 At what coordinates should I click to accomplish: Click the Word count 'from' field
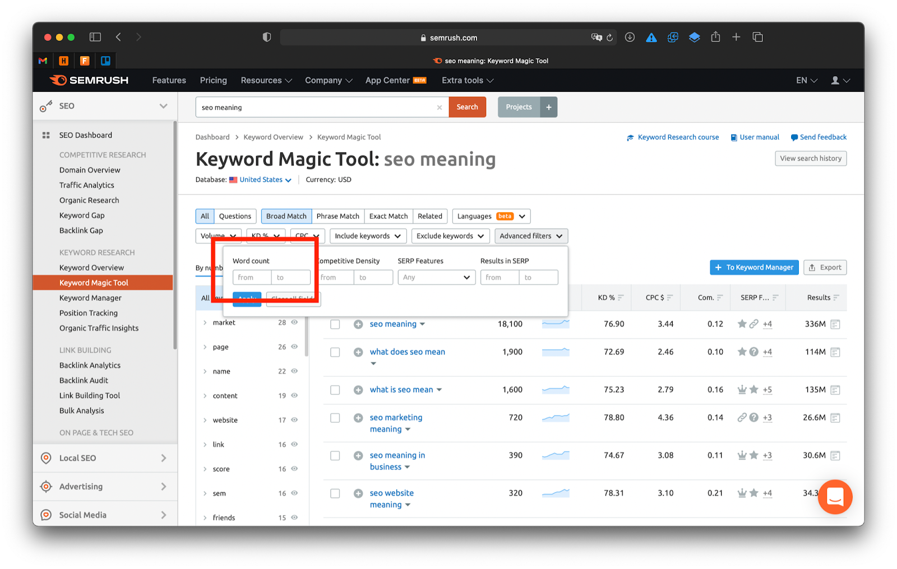click(252, 277)
